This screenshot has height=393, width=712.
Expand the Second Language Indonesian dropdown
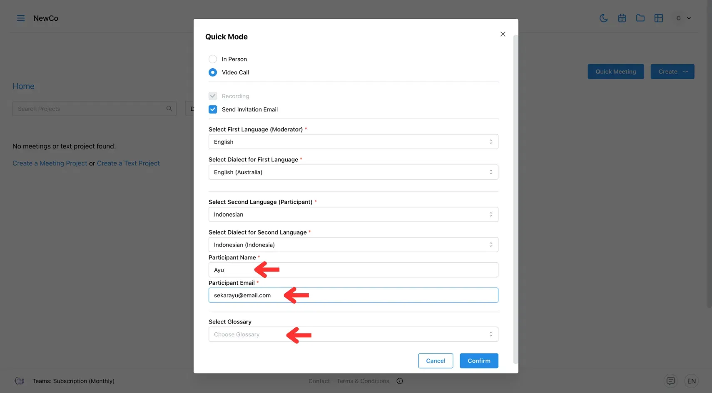tap(353, 215)
